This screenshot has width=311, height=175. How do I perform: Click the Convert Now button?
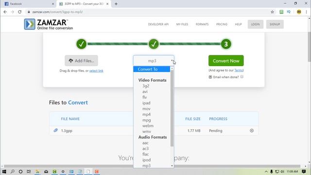[226, 61]
